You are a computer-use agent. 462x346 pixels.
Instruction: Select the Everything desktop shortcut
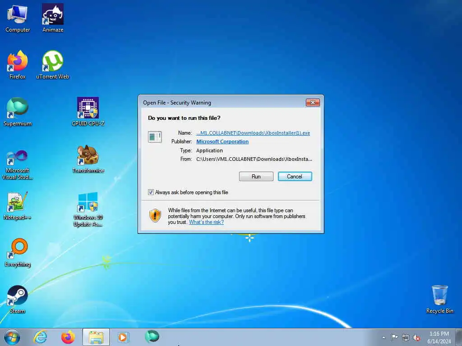[x=18, y=253]
